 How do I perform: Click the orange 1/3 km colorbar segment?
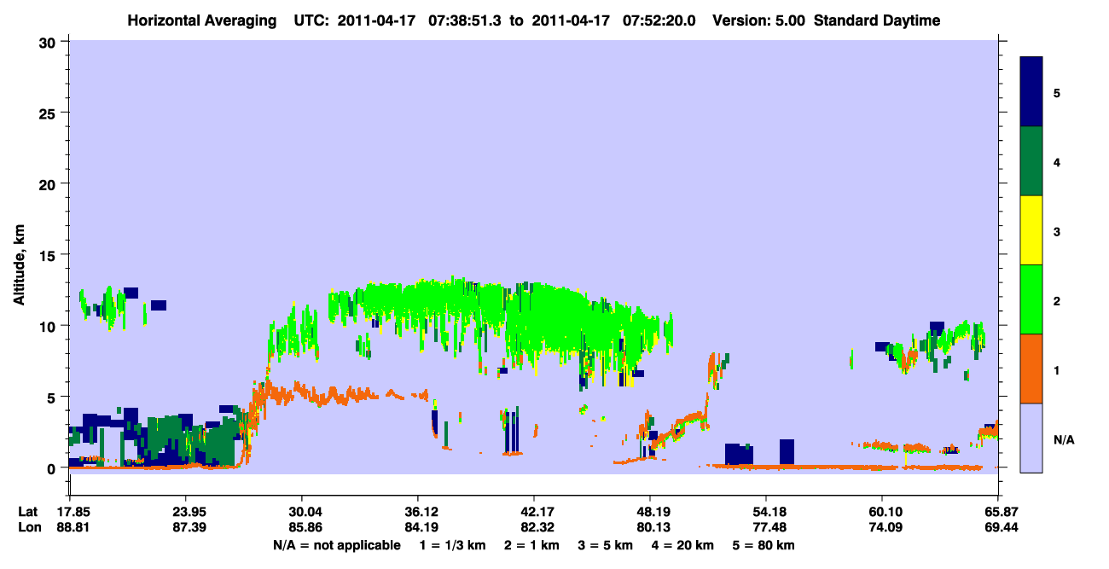(1031, 369)
